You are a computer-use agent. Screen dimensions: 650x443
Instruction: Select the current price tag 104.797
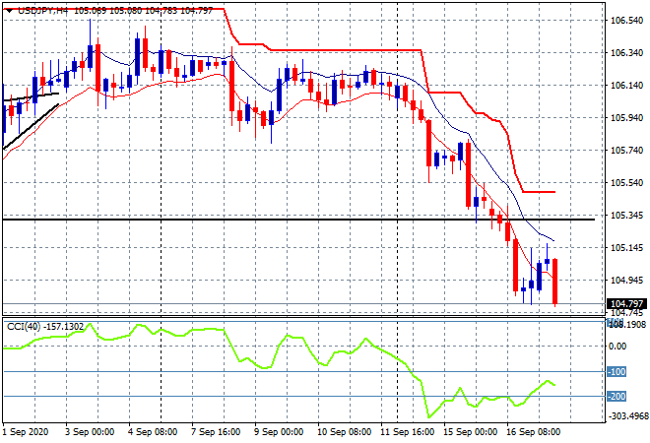pyautogui.click(x=626, y=304)
